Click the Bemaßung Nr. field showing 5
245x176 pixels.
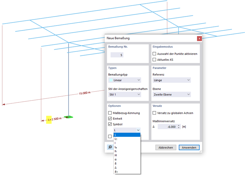coord(117,55)
